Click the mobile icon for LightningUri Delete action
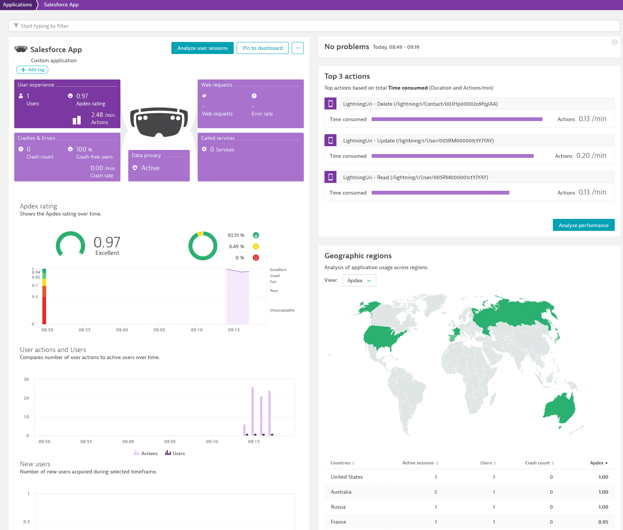Image resolution: width=623 pixels, height=530 pixels. pos(330,104)
